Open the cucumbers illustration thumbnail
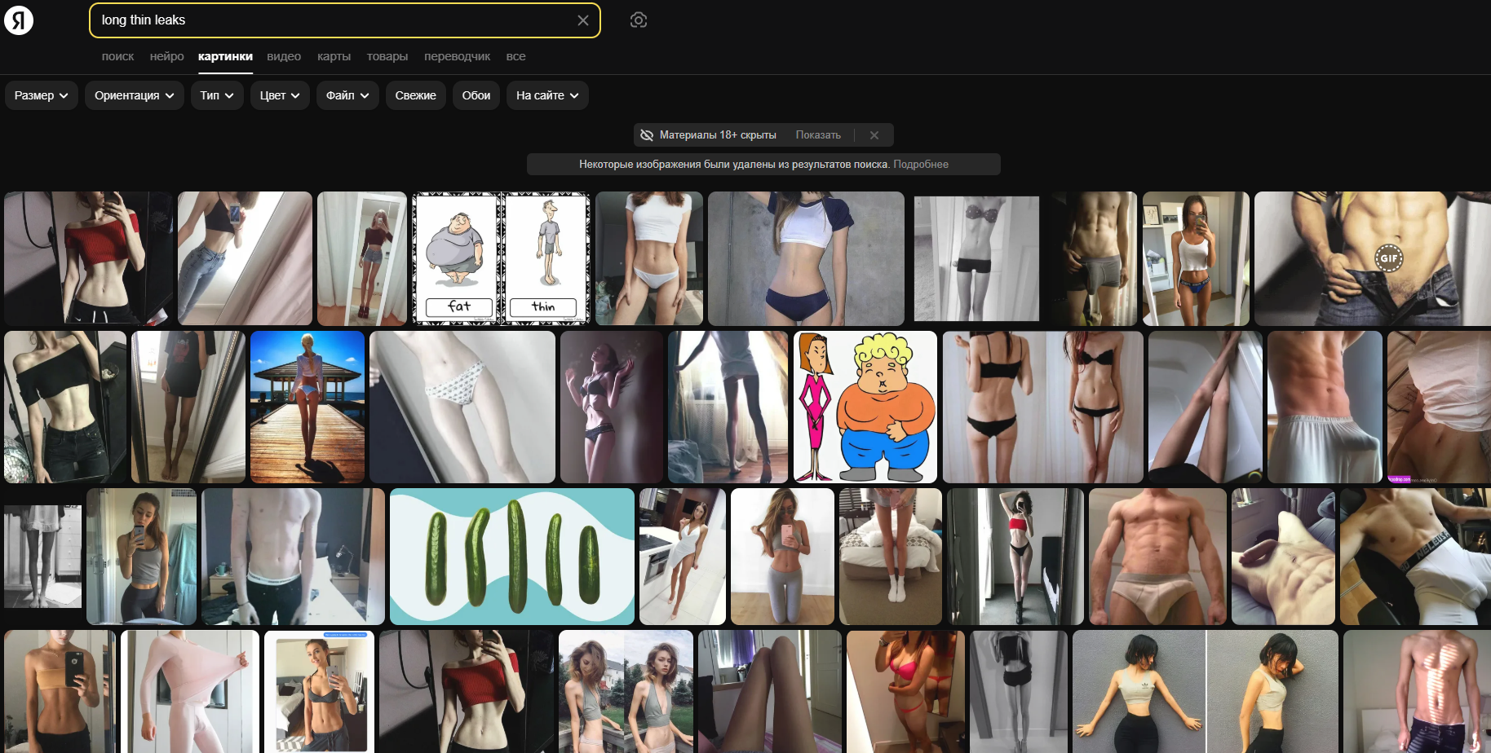This screenshot has height=753, width=1491. [x=512, y=557]
